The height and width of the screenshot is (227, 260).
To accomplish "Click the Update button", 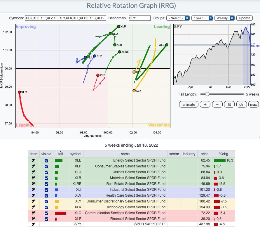I will click(244, 18).
